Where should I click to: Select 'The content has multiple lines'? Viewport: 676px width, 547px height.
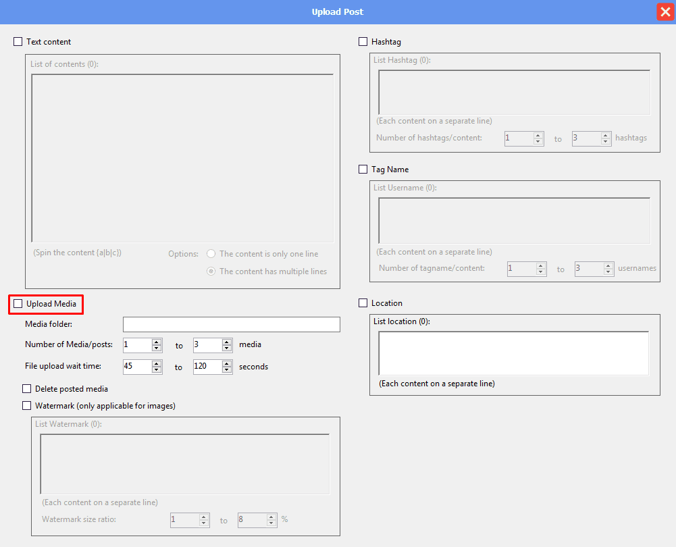211,271
